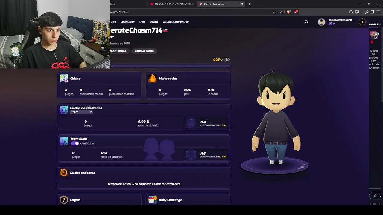
Task: Switch to the AMIGOS tab in sidebar
Action: point(373,24)
